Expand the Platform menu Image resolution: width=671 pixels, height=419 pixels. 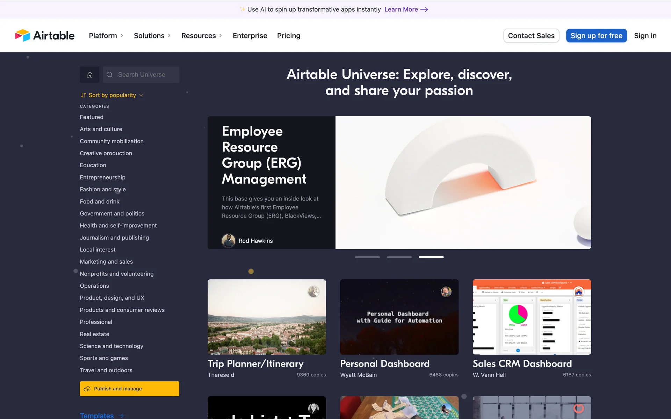click(x=106, y=36)
